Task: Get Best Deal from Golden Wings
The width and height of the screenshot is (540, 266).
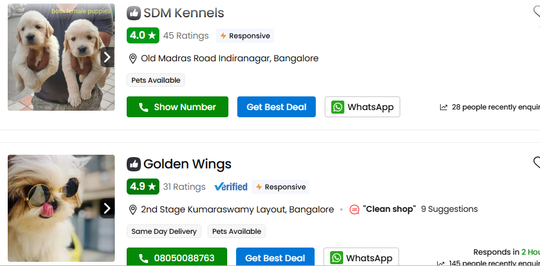Action: point(275,258)
